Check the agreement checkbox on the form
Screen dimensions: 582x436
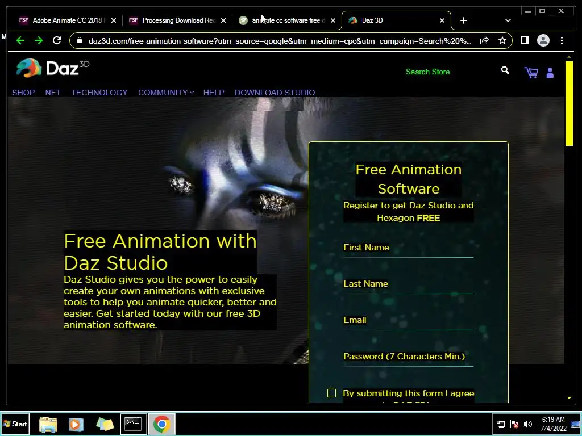tap(331, 393)
